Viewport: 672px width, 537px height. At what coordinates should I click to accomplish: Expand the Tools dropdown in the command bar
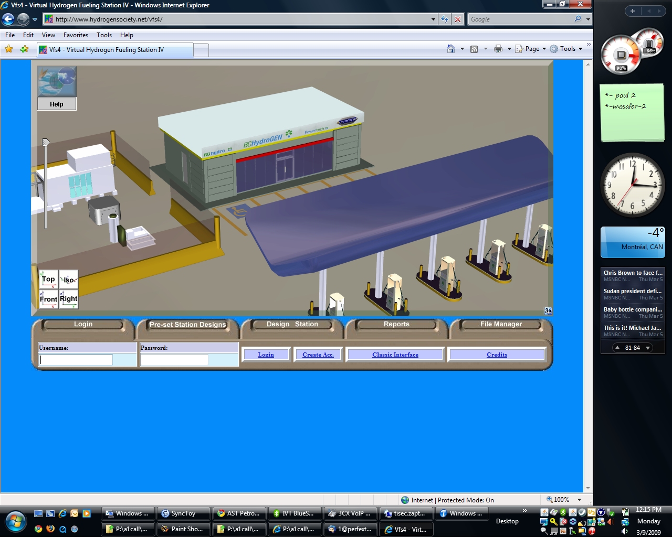[x=568, y=49]
